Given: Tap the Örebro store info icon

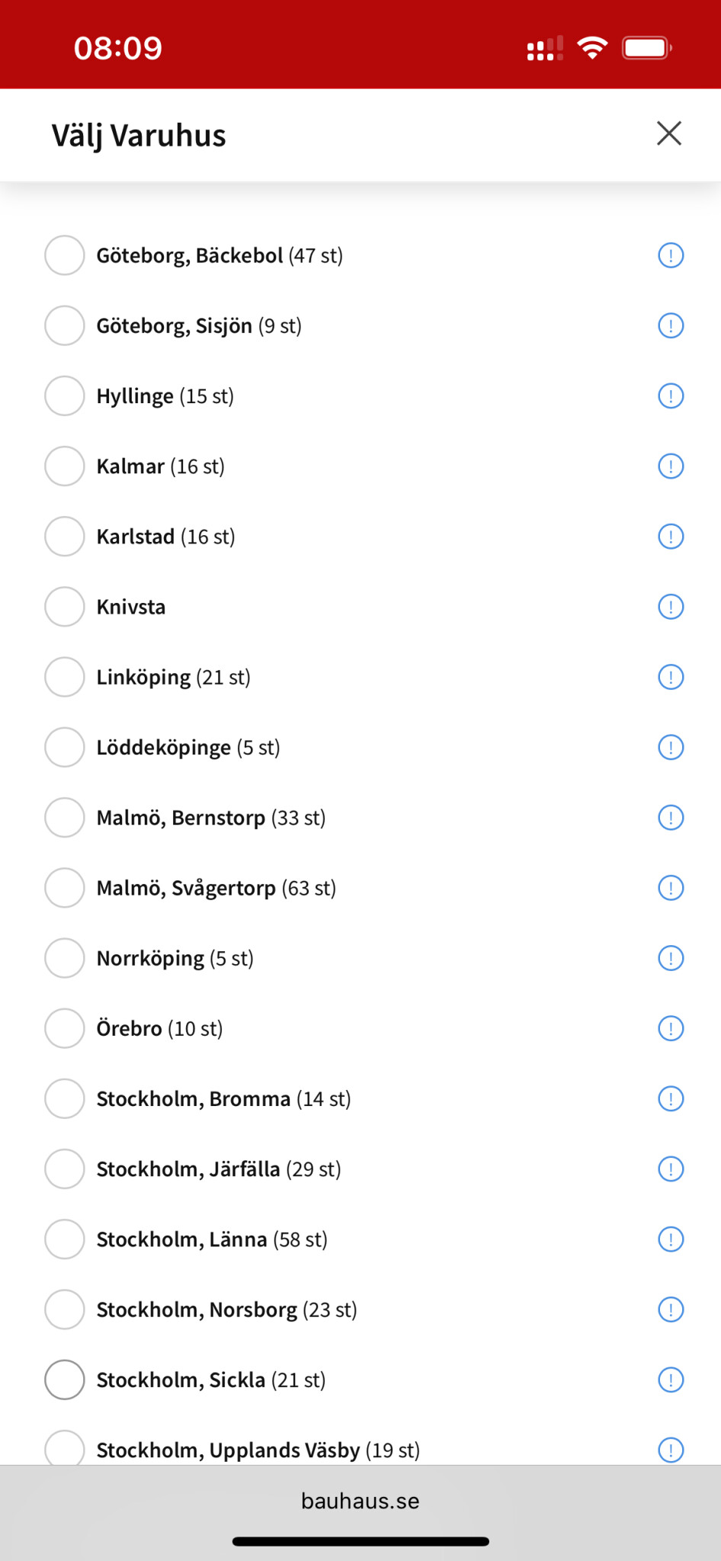Looking at the screenshot, I should pos(670,1028).
